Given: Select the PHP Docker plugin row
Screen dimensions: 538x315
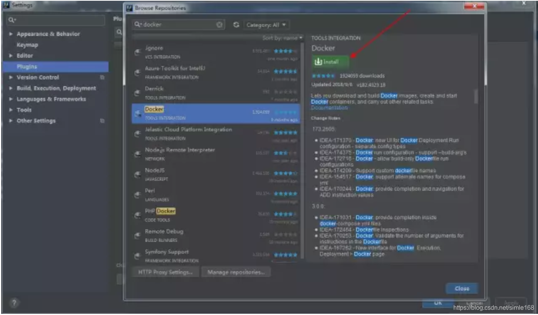Looking at the screenshot, I should (x=216, y=215).
